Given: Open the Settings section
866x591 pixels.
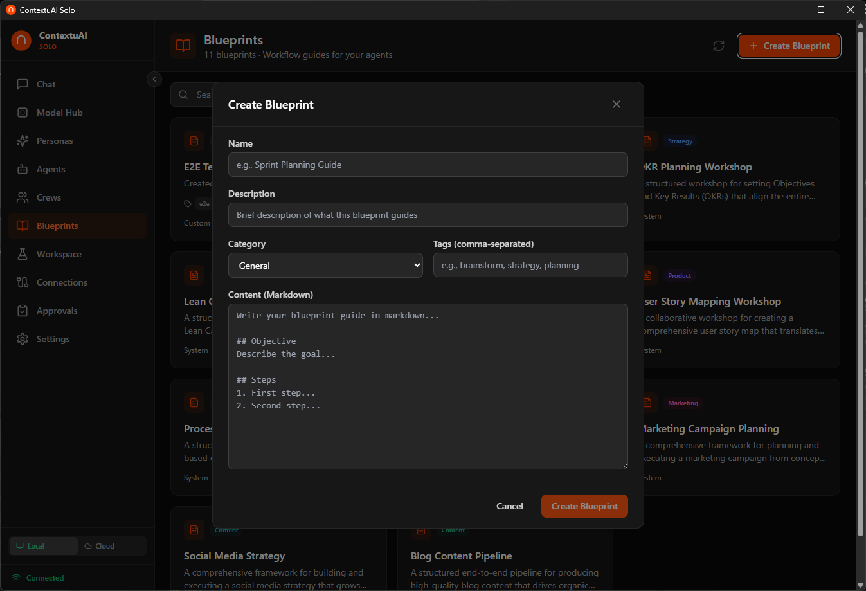Looking at the screenshot, I should [53, 339].
